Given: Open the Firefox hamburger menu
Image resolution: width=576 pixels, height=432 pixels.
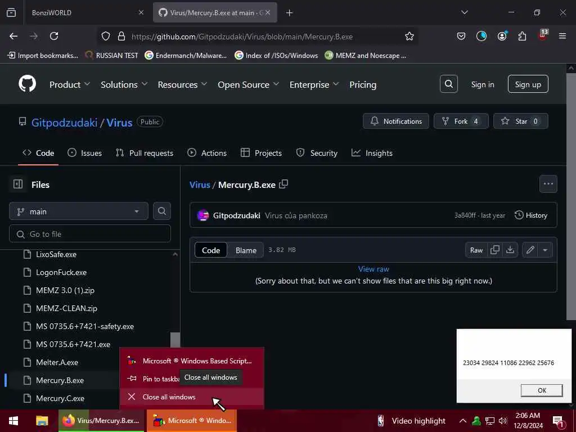Looking at the screenshot, I should pyautogui.click(x=562, y=36).
